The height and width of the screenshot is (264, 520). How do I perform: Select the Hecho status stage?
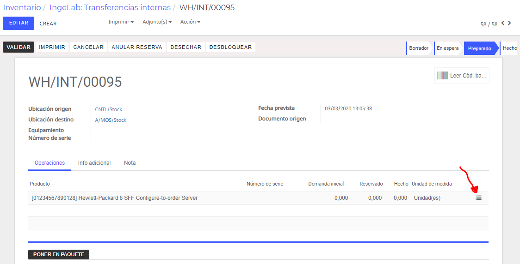[x=510, y=48]
